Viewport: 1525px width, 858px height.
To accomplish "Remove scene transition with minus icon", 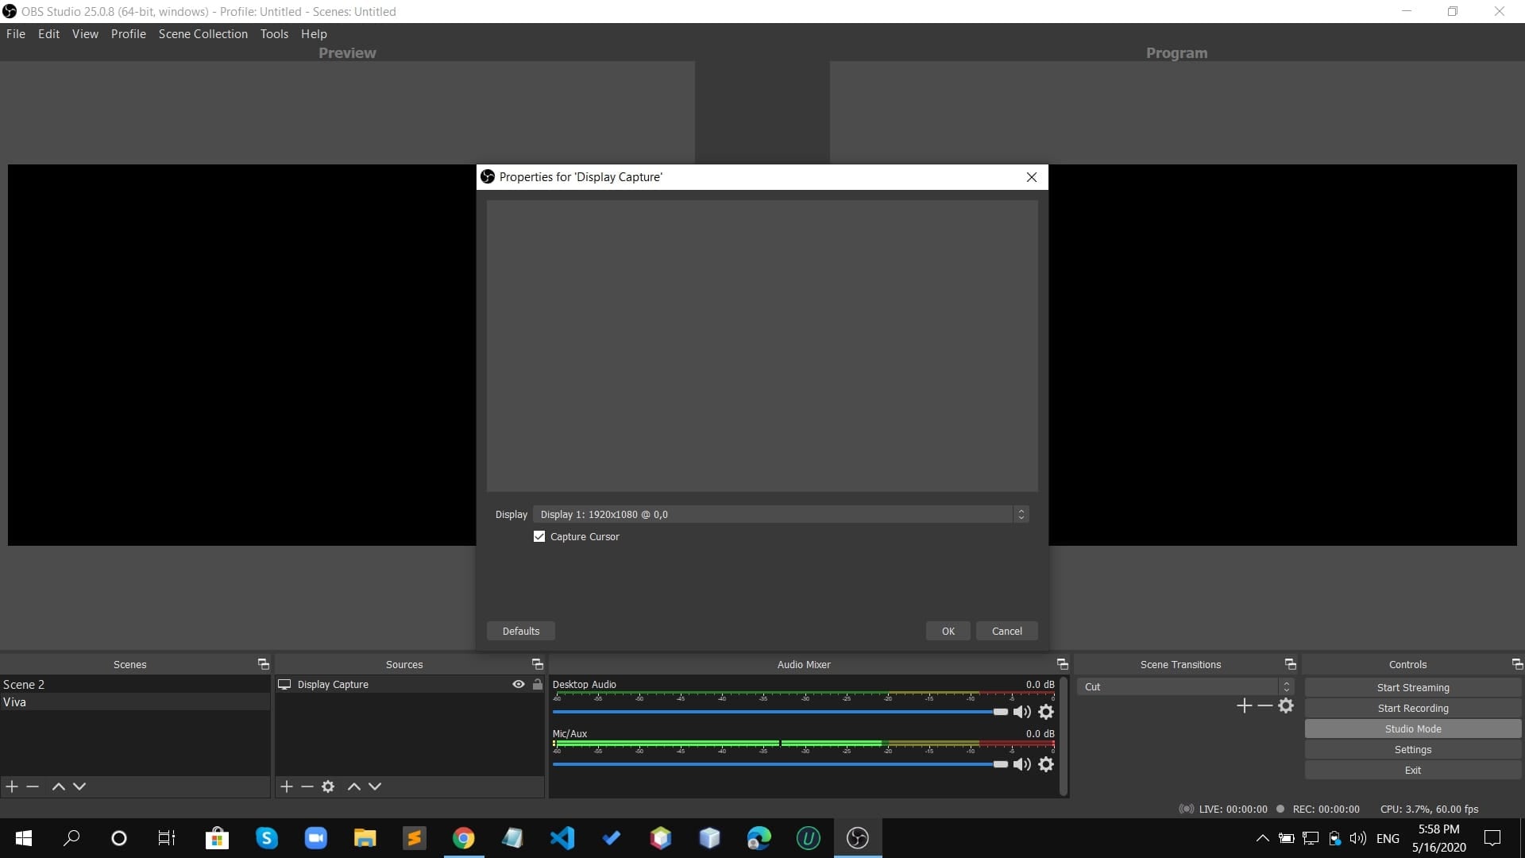I will (x=1265, y=705).
